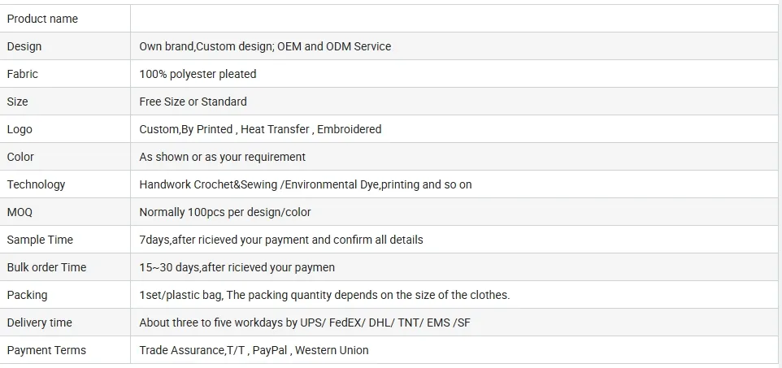
Task: Click 'As shown or as your requirement'
Action: tap(222, 157)
